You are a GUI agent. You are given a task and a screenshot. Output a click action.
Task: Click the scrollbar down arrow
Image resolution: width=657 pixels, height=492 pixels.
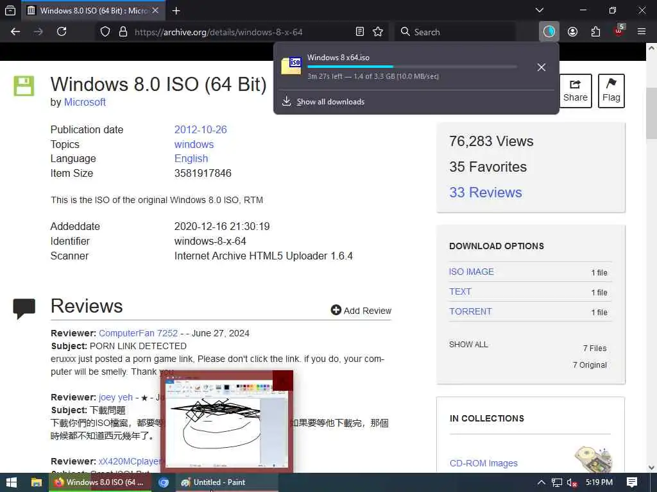(651, 467)
